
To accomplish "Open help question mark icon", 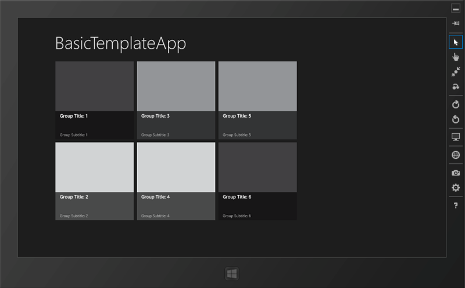I will [x=456, y=205].
